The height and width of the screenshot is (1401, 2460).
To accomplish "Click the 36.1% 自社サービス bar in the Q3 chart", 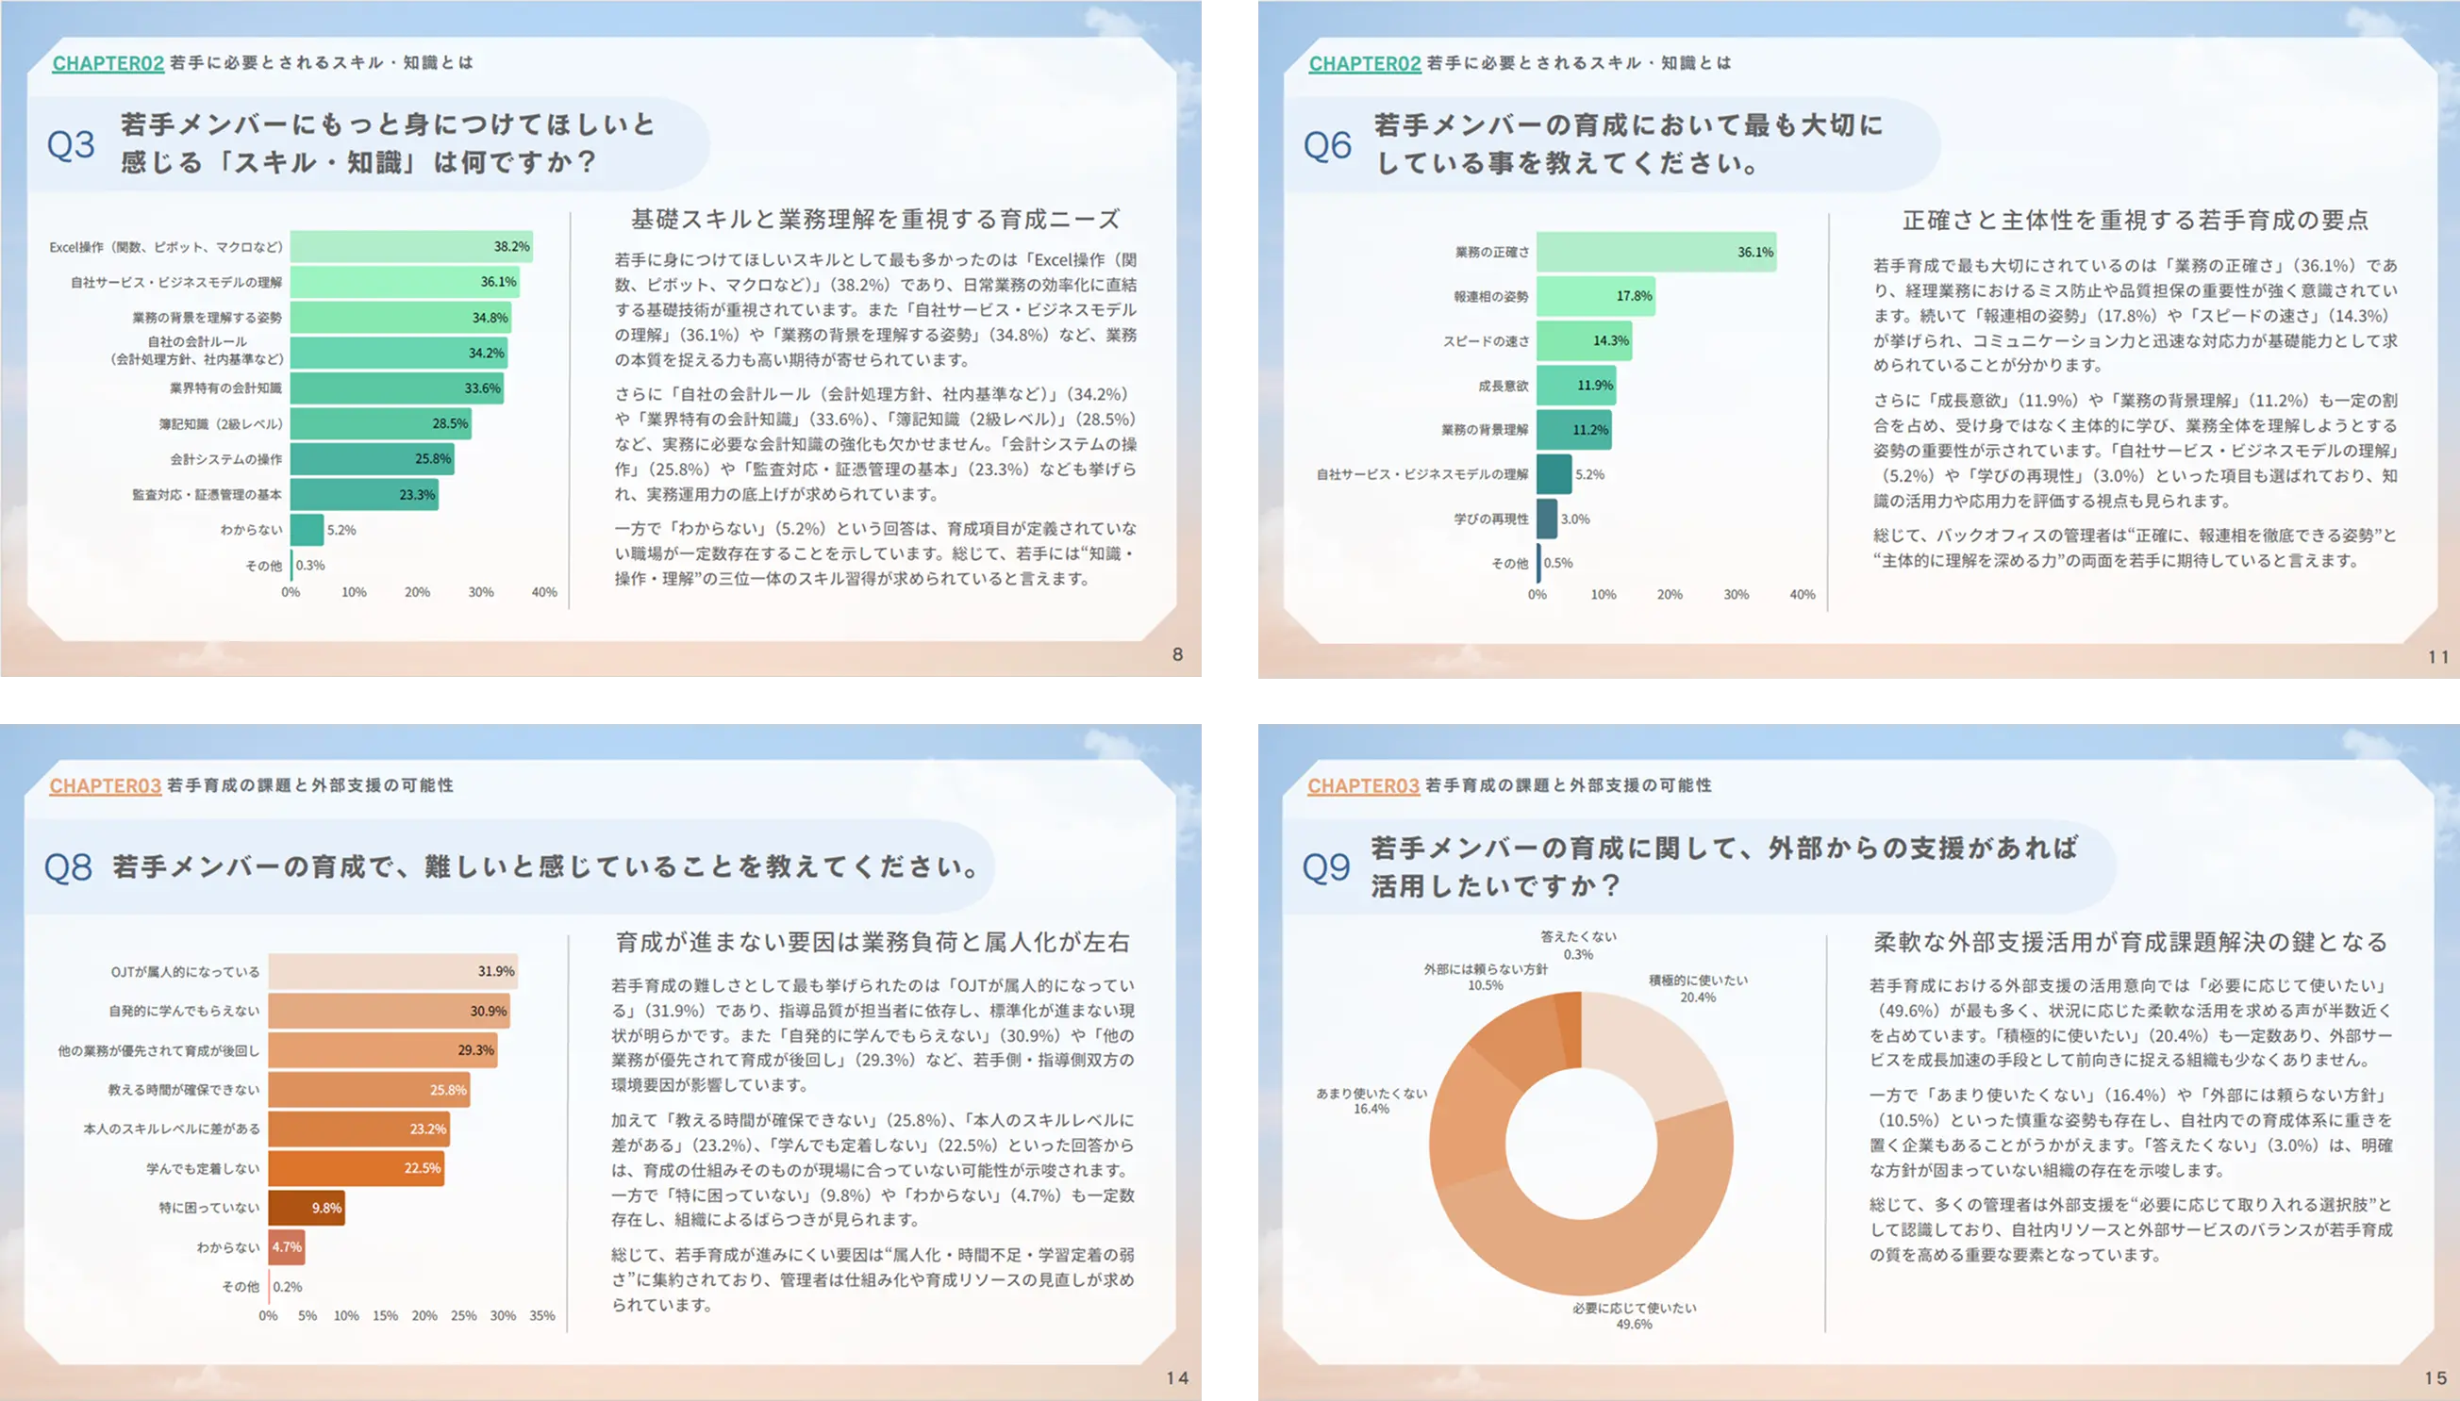I will point(406,282).
